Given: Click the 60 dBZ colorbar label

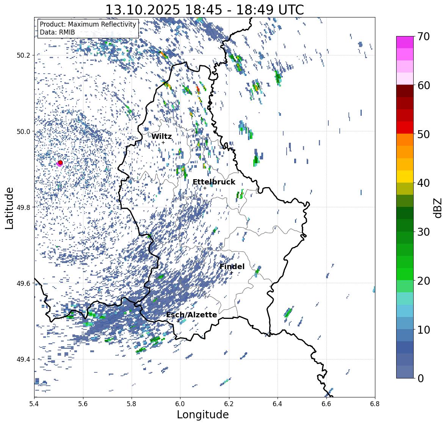Looking at the screenshot, I should [423, 85].
